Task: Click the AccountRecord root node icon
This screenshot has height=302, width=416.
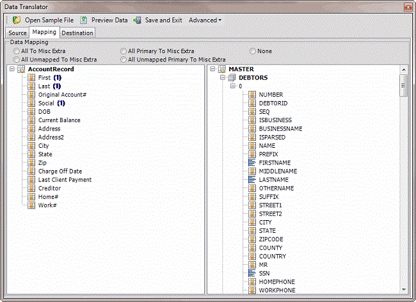Action: tap(22, 69)
